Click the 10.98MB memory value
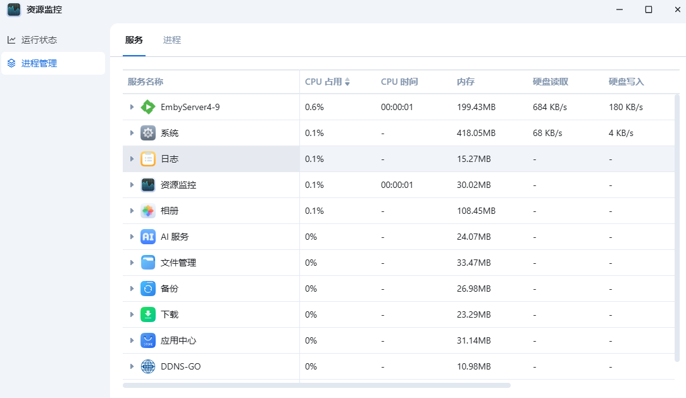686x398 pixels. 474,366
